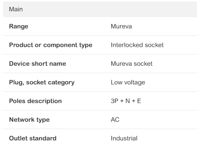Select the Range label

(x=19, y=26)
